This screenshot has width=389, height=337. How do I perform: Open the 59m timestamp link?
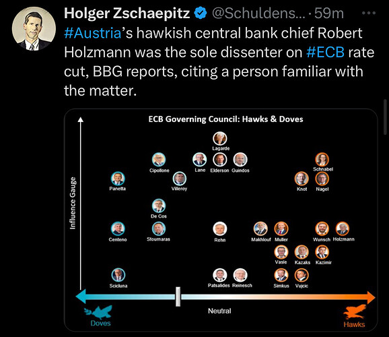point(329,13)
